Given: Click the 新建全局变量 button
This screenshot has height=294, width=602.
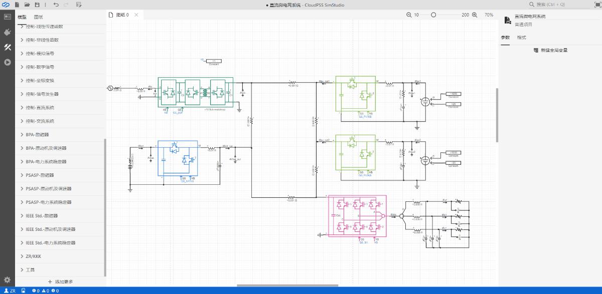Looking at the screenshot, I should tap(552, 50).
